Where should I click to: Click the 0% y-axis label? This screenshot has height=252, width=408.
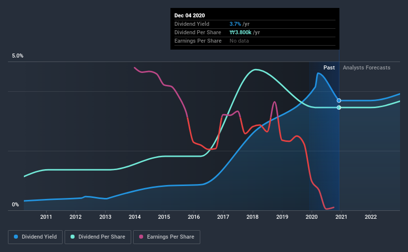pyautogui.click(x=15, y=205)
